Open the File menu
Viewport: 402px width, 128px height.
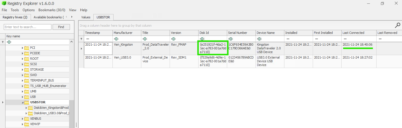tap(4, 10)
